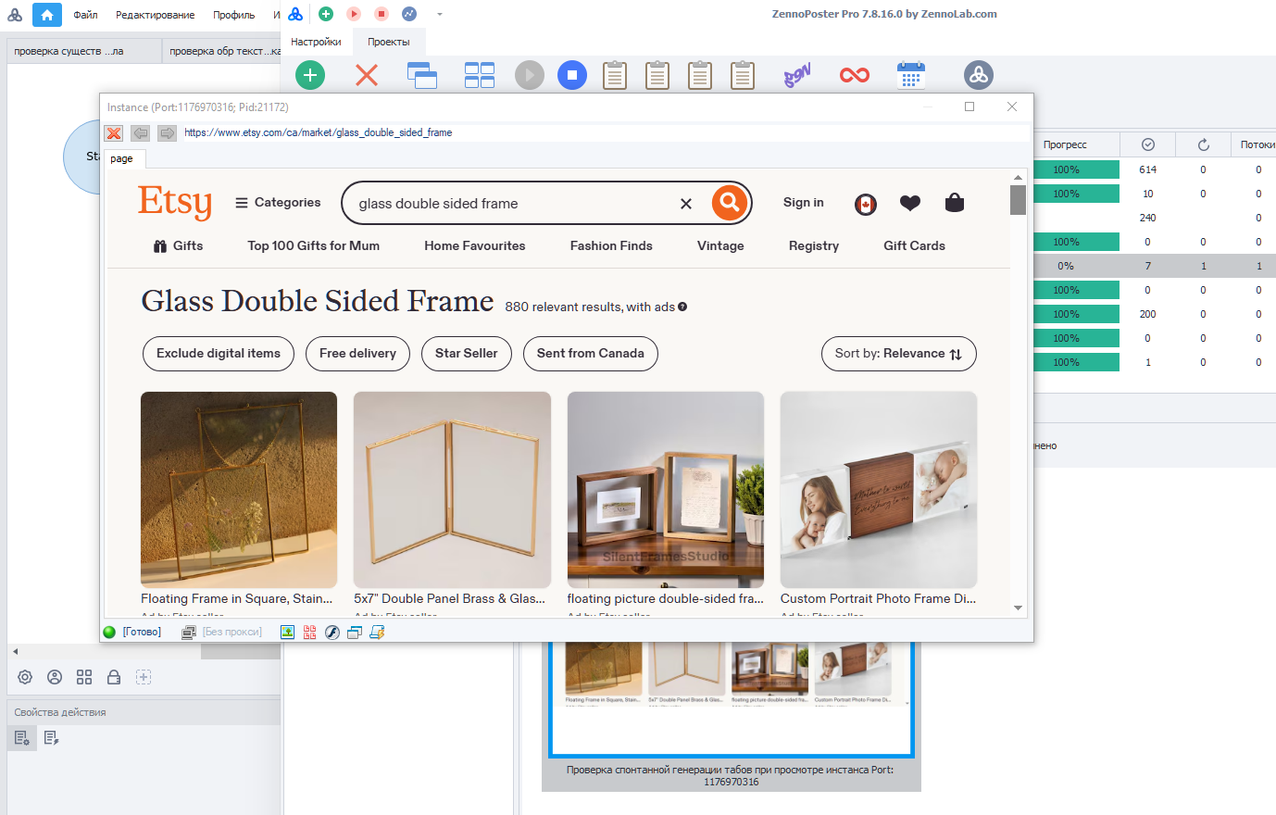
Task: Open the calendar scheduler toolbar icon
Action: click(911, 75)
